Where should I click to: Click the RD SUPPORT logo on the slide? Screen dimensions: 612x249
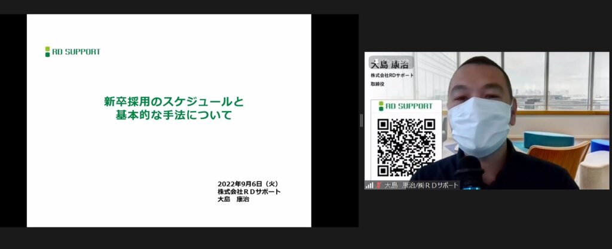72,52
